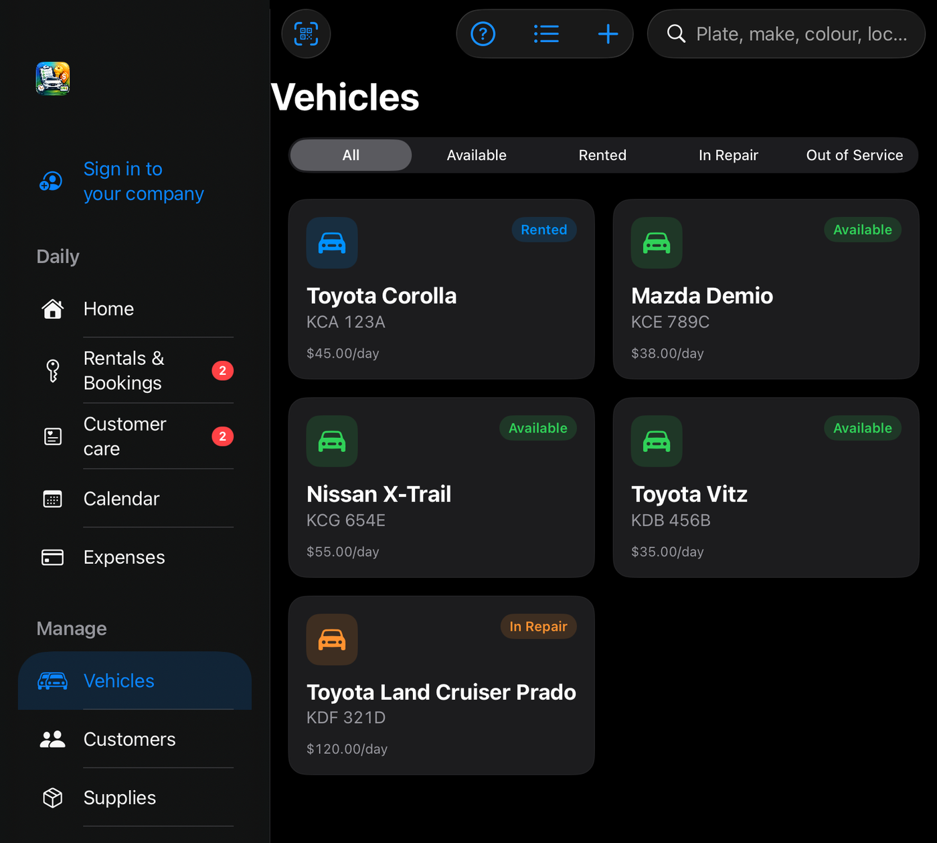Click the Vehicles cars icon in the sidebar
This screenshot has height=843, width=937.
[x=52, y=681]
